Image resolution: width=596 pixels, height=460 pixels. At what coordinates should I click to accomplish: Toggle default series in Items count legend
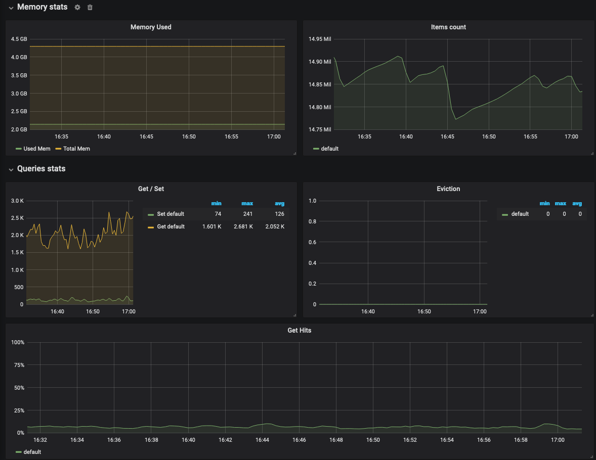point(329,149)
